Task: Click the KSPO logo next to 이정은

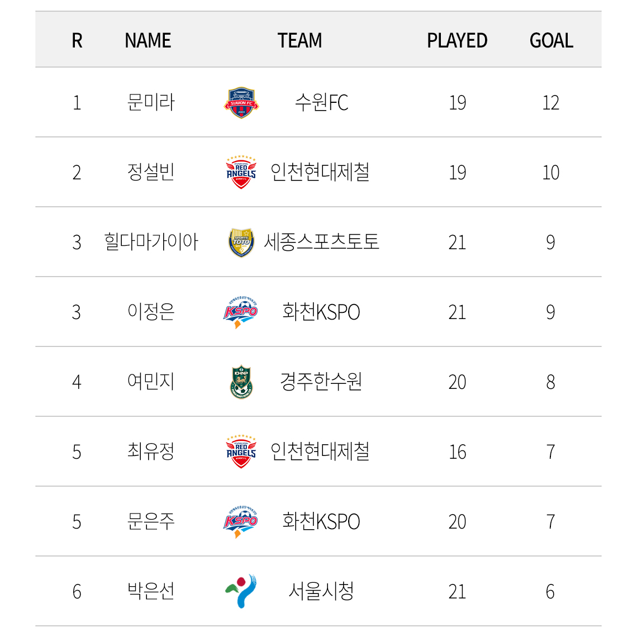Action: coord(240,312)
